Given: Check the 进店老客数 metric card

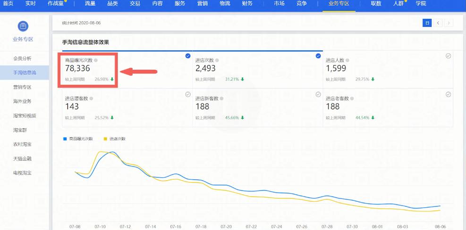Looking at the screenshot, I should point(449,94).
